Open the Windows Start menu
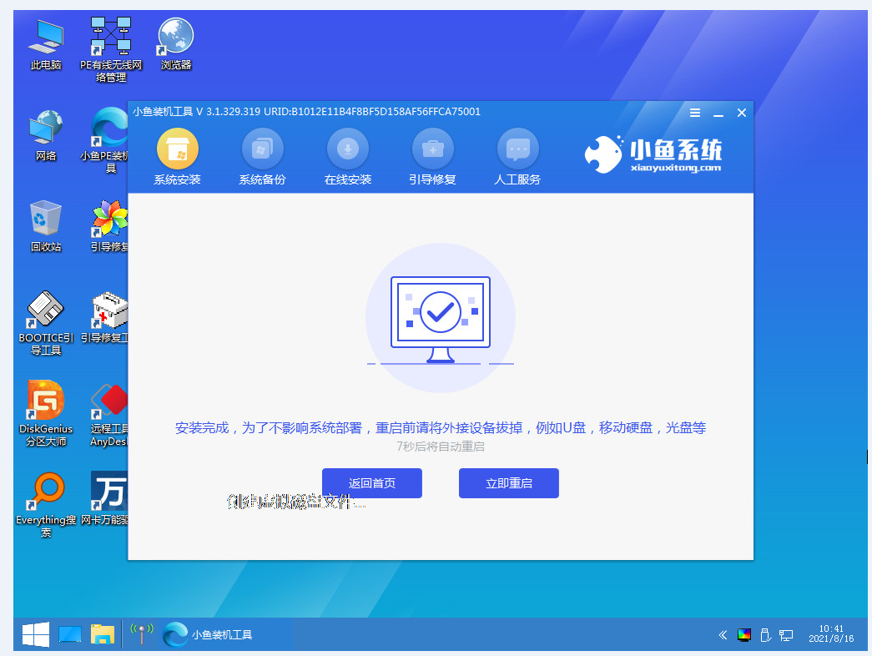This screenshot has height=656, width=872. point(36,634)
